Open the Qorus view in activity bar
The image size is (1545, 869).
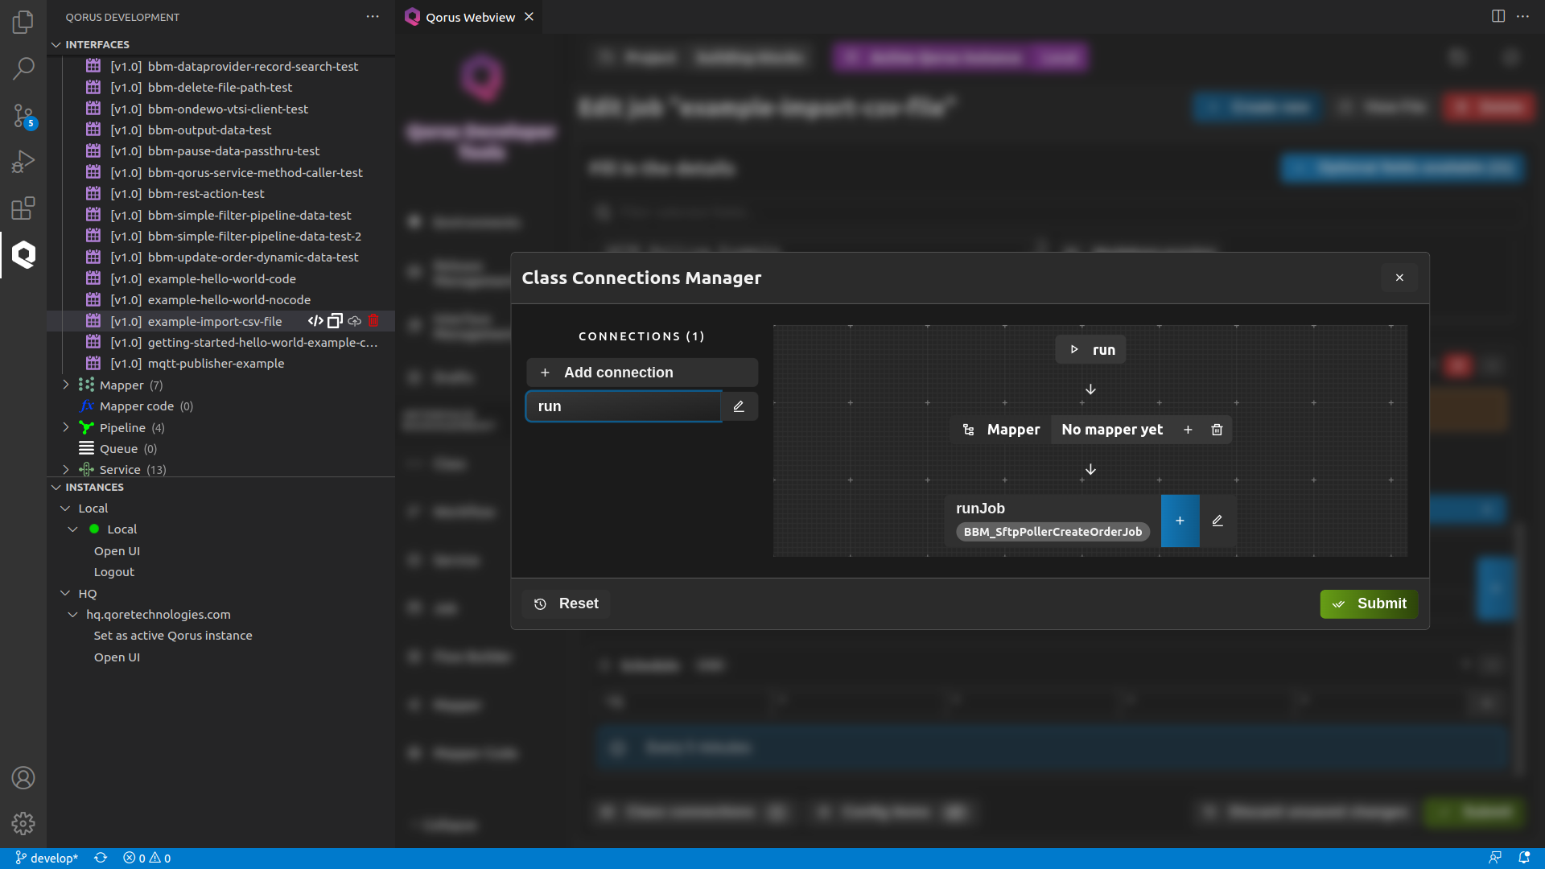(23, 255)
